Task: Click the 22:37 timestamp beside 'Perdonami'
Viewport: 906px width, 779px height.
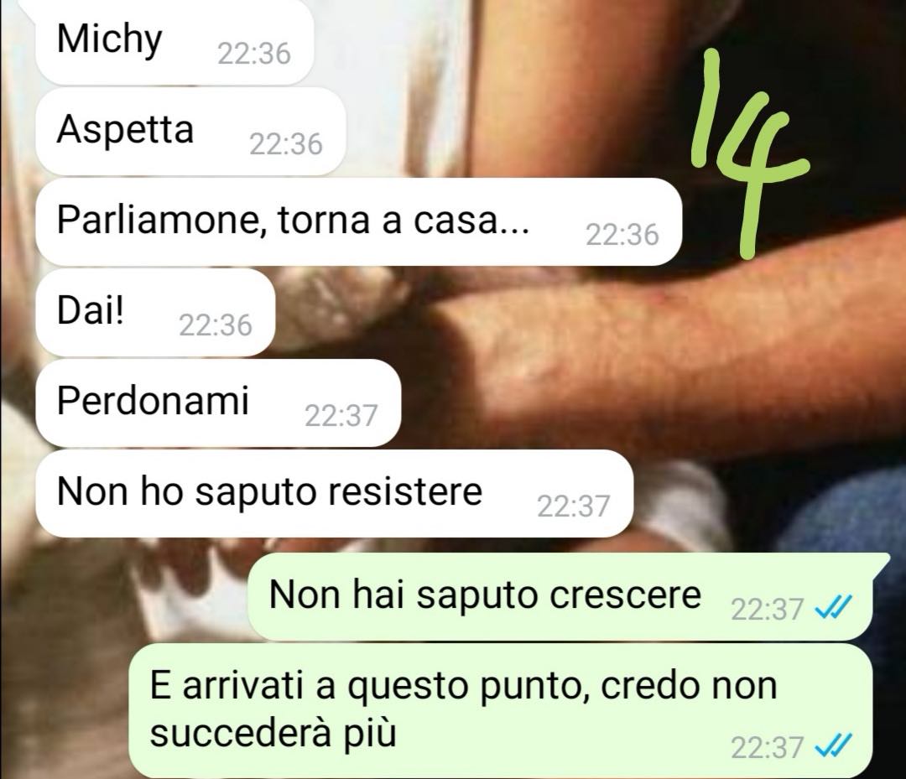Action: point(341,416)
